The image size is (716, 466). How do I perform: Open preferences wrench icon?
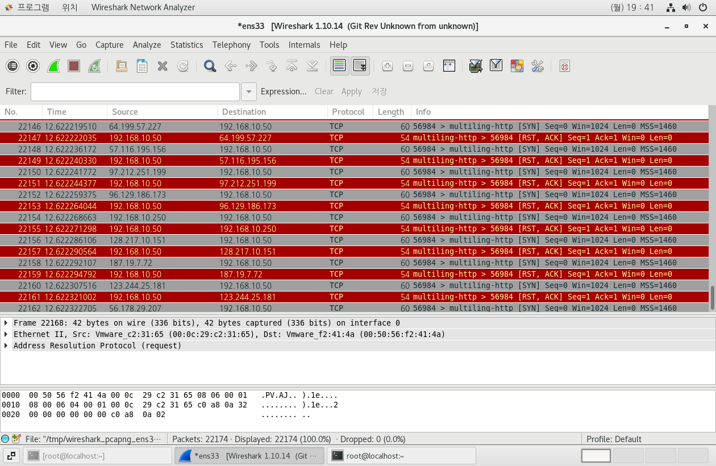point(537,66)
